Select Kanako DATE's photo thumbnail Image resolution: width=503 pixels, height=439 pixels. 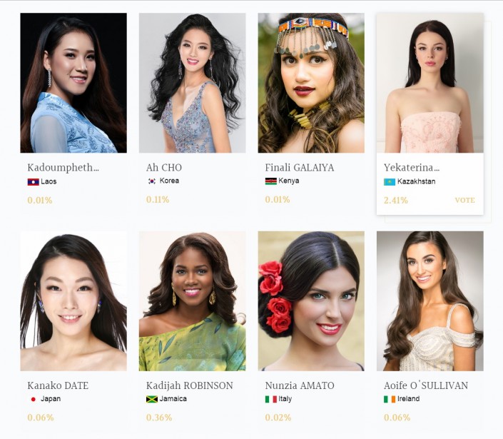click(73, 301)
